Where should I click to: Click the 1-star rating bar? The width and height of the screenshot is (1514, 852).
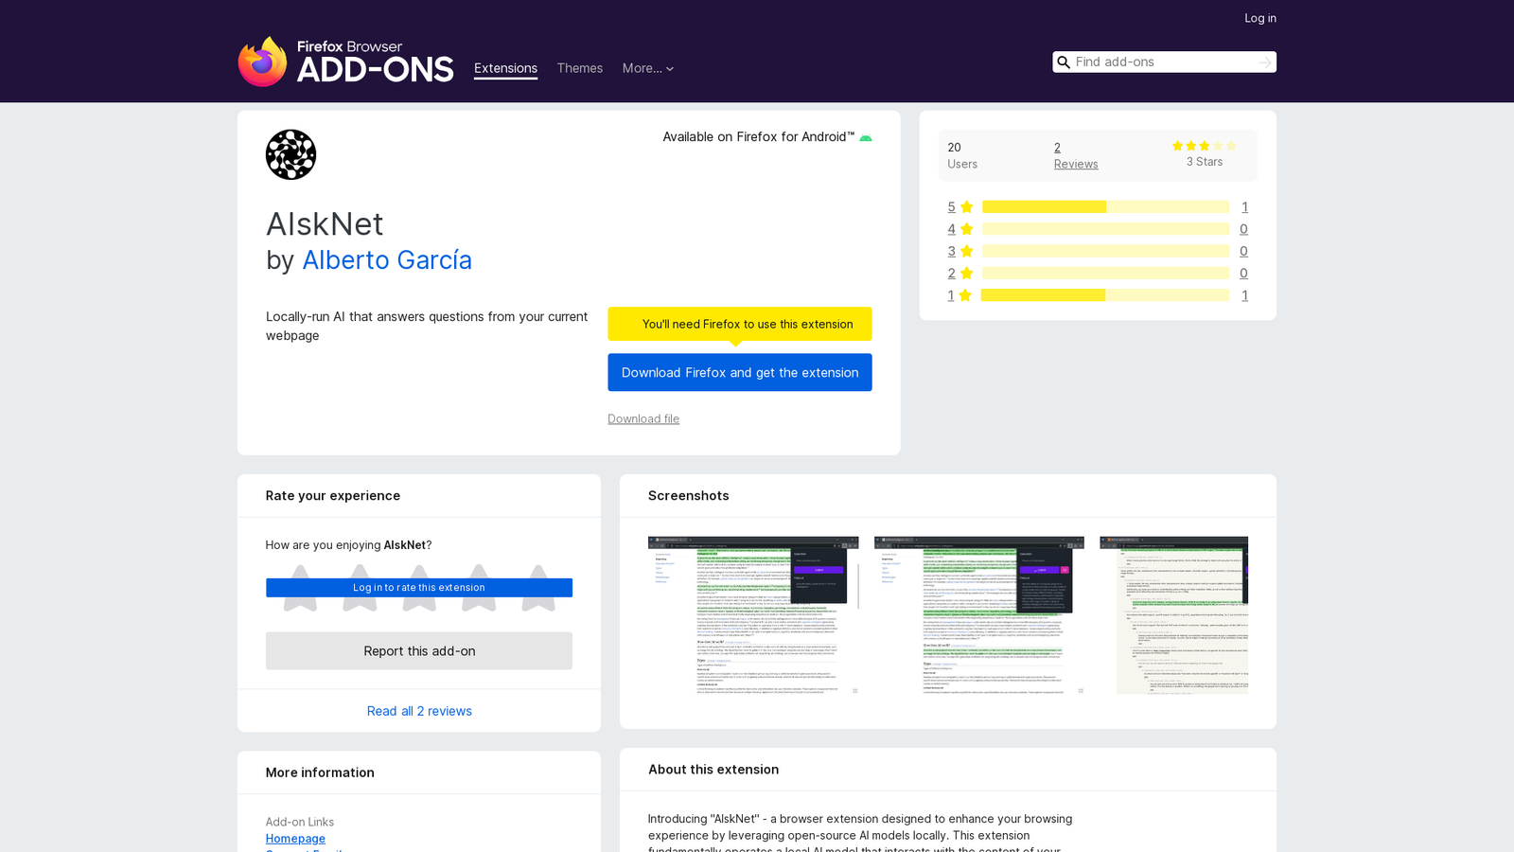tap(1105, 295)
